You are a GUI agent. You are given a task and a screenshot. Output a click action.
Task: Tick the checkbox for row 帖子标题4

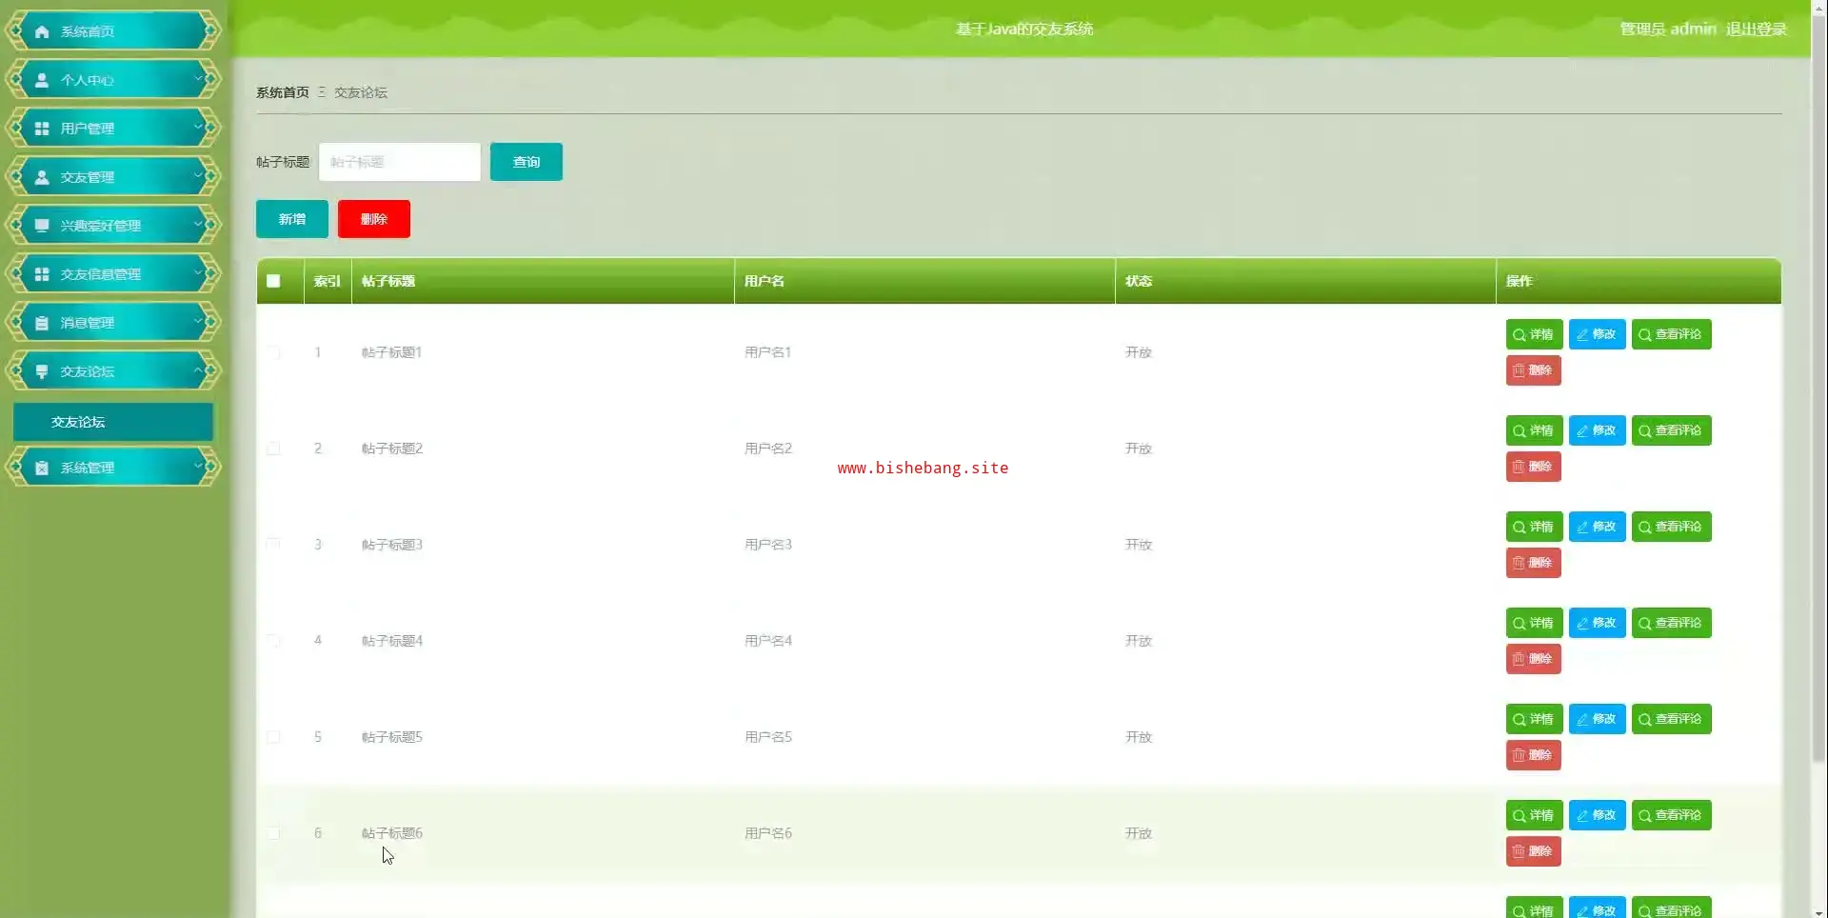point(273,641)
